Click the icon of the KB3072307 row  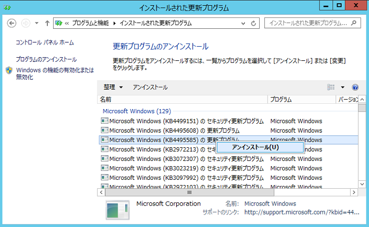click(105, 159)
